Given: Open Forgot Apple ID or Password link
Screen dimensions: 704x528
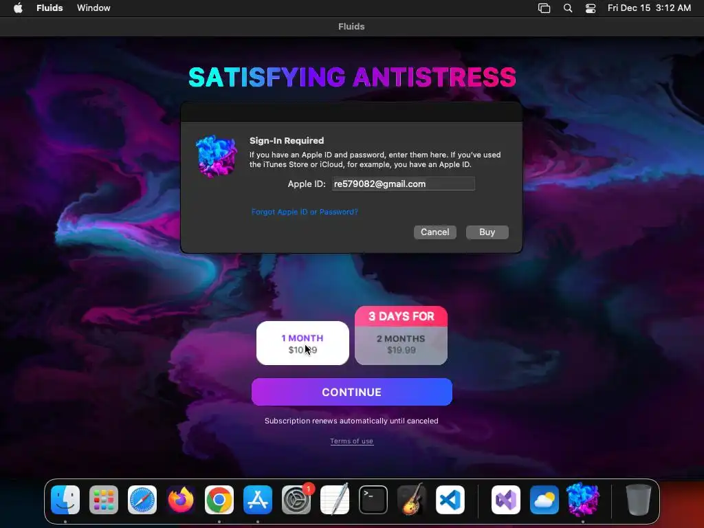Looking at the screenshot, I should click(x=305, y=212).
